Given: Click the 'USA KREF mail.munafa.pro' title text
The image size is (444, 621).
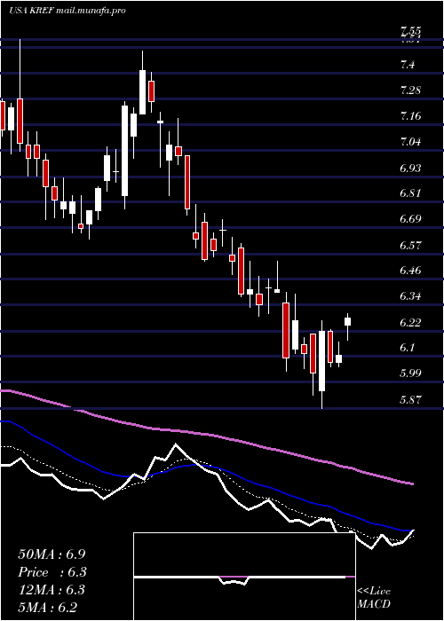Looking at the screenshot, I should click(x=67, y=11).
